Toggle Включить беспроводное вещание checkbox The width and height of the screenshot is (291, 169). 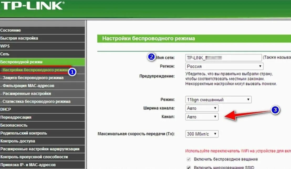click(189, 159)
